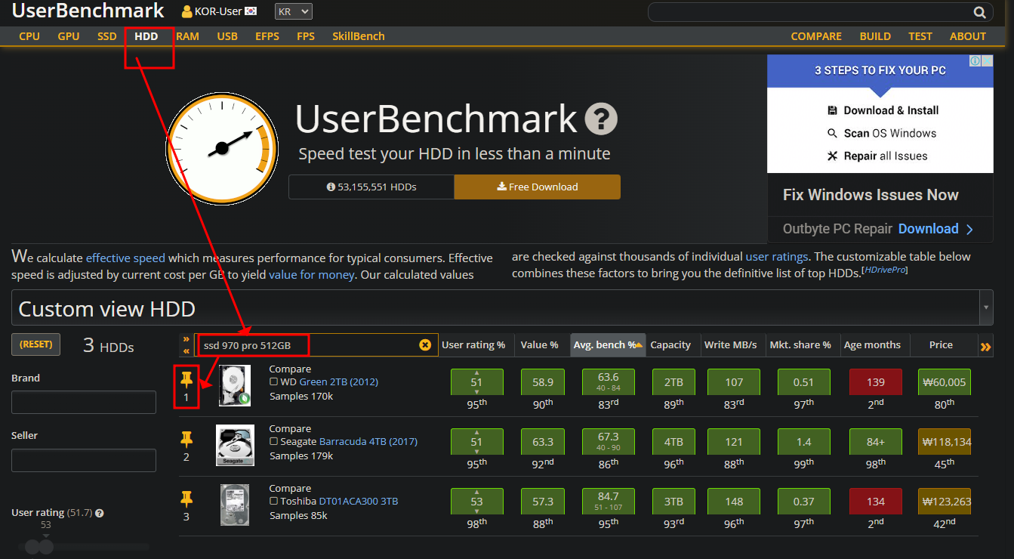Open the effective speed link

coord(125,258)
